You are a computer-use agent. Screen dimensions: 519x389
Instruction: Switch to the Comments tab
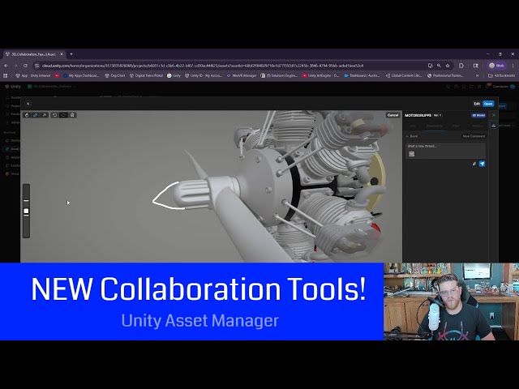(435, 126)
